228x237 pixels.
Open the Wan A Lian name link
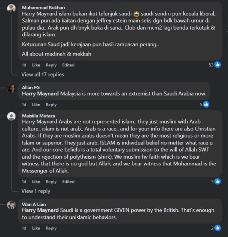point(34,204)
